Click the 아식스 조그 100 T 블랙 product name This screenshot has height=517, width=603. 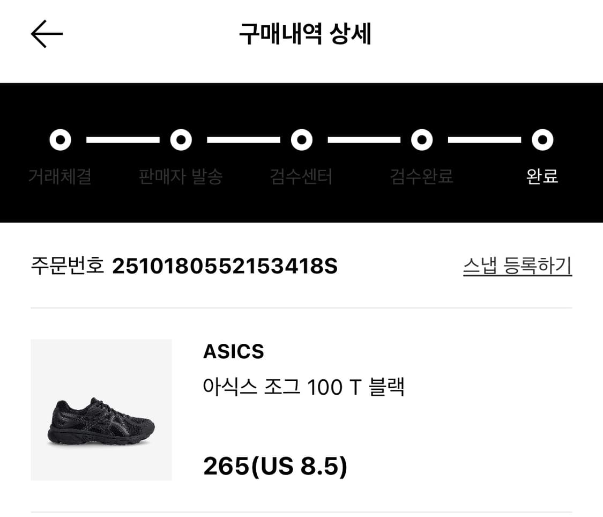(x=305, y=386)
